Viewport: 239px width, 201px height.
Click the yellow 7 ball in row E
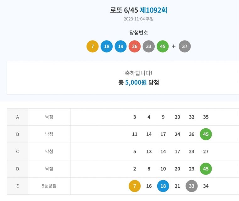coord(135,186)
